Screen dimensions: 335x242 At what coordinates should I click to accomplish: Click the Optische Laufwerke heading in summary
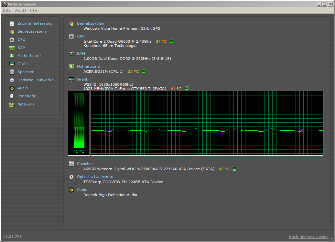tap(95, 177)
